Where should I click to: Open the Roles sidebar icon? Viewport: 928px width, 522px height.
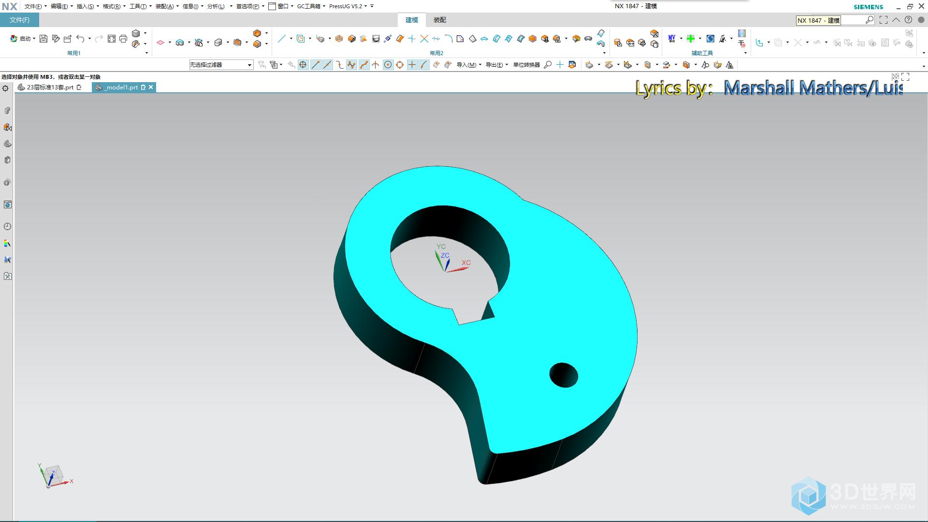(x=7, y=276)
